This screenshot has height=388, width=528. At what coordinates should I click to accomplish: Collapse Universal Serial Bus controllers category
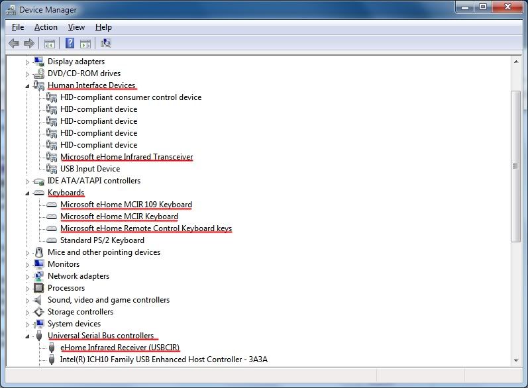[x=28, y=336]
